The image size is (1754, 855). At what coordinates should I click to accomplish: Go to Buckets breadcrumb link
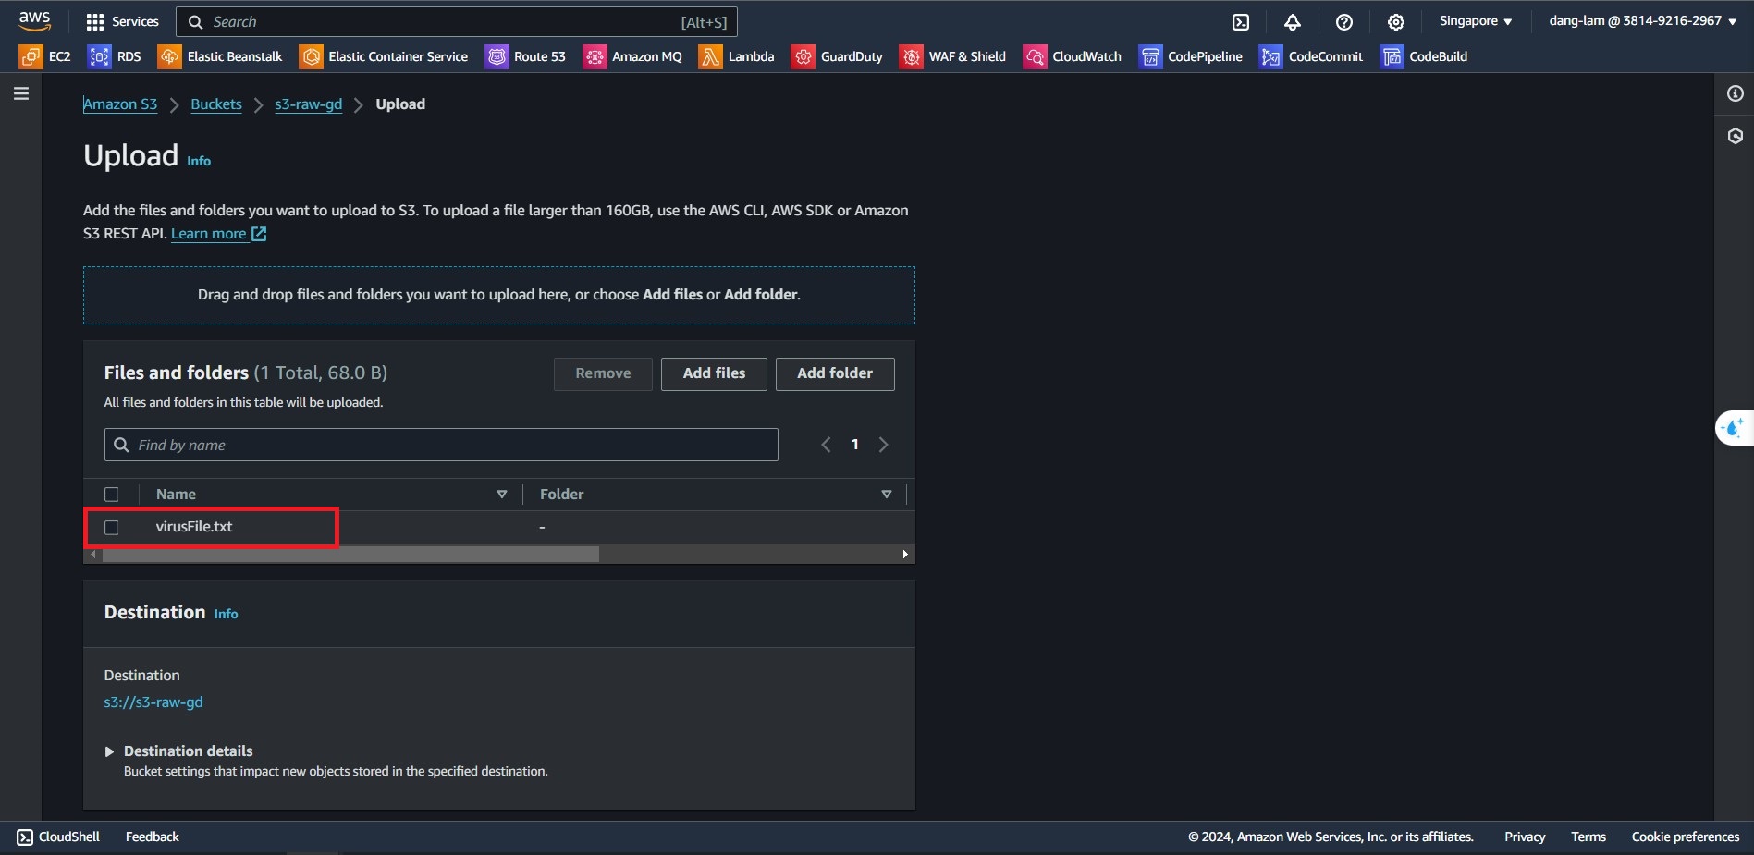click(215, 104)
